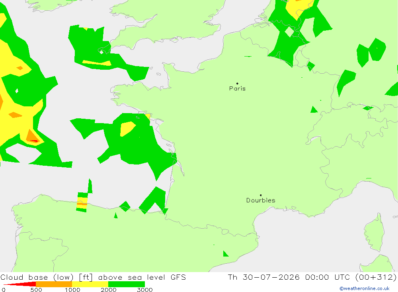Image resolution: width=398 pixels, height=292 pixels.
Task: Click the '0' legend value
Action: 4,290
